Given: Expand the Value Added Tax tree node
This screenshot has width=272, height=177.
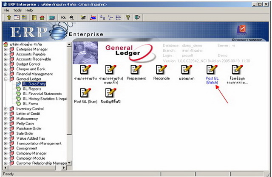Looking at the screenshot, I should click(x=6, y=138).
